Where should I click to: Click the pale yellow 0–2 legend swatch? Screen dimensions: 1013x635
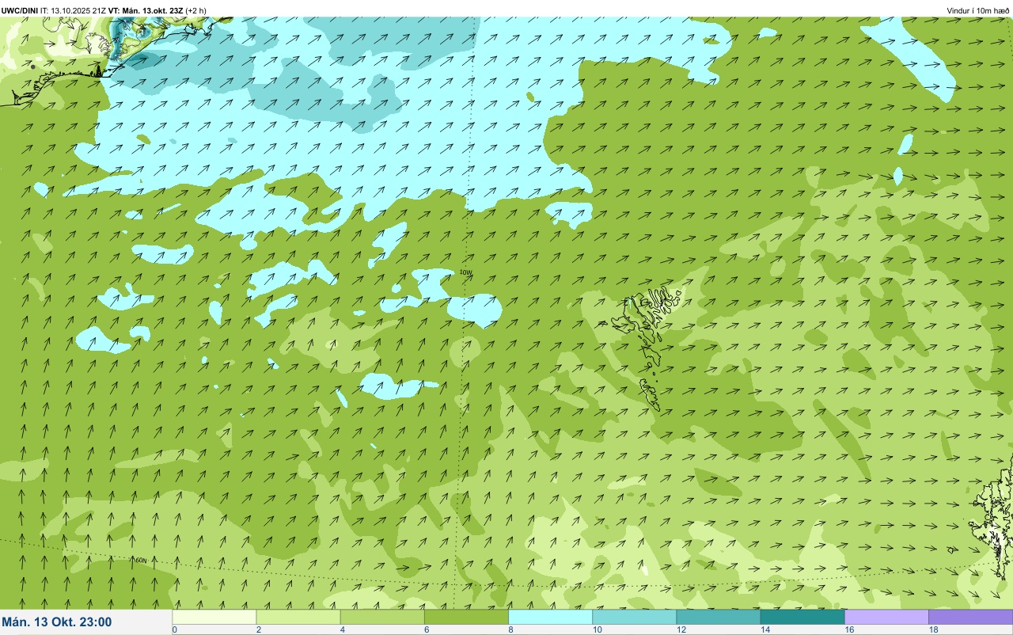(x=214, y=617)
